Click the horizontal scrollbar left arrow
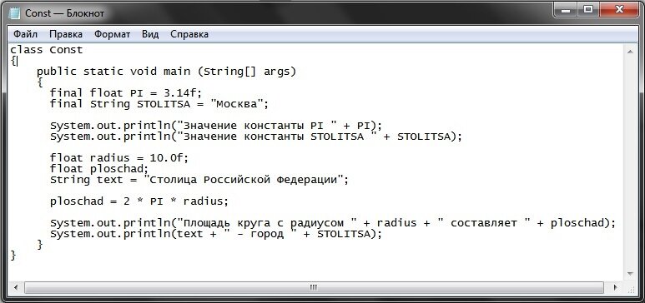The width and height of the screenshot is (645, 303). (x=16, y=287)
